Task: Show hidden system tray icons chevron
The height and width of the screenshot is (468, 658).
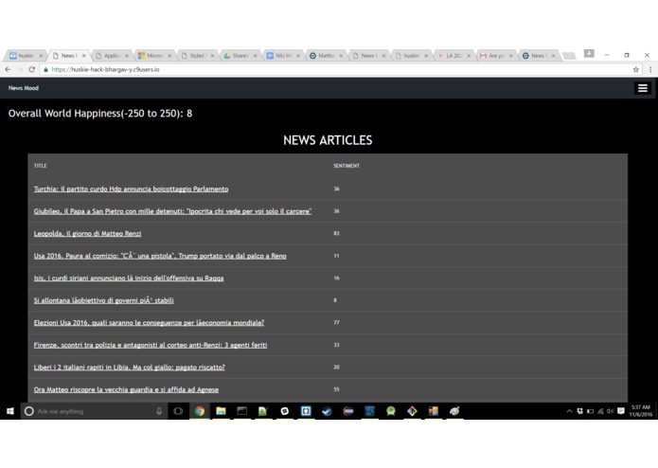Action: [x=569, y=411]
